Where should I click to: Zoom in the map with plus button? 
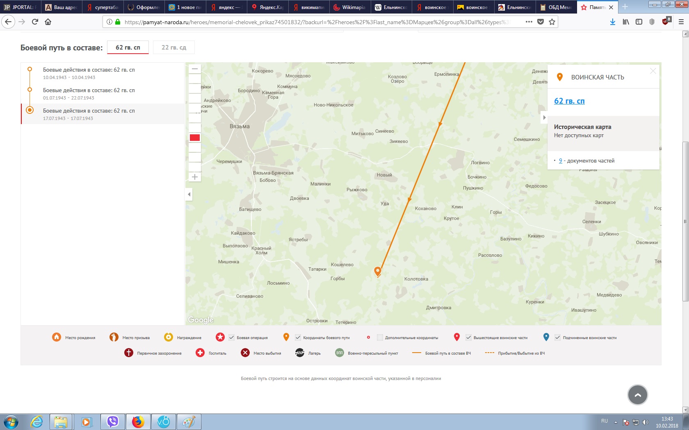[x=195, y=177]
